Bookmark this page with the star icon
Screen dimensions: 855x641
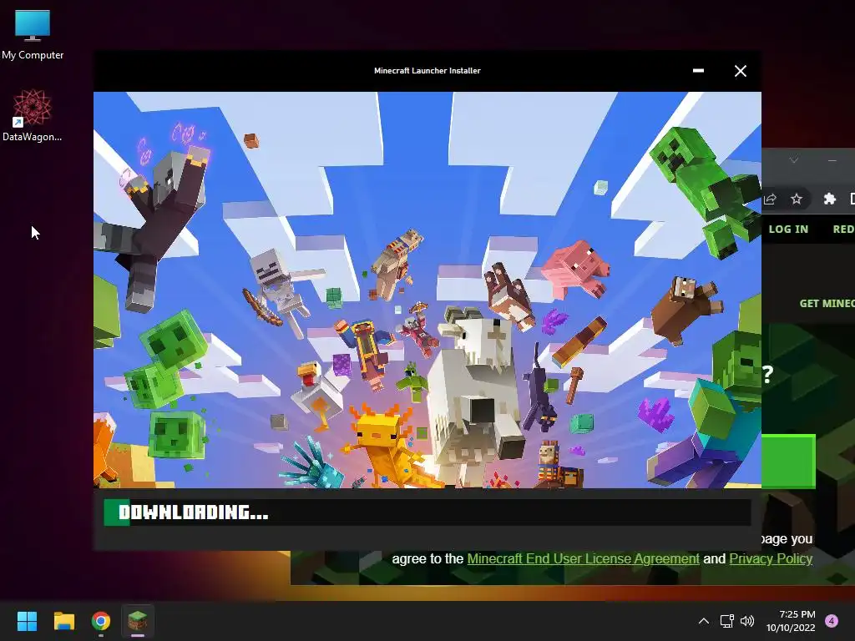point(797,199)
